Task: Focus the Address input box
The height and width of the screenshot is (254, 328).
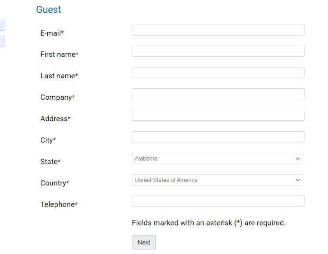Action: point(218,116)
